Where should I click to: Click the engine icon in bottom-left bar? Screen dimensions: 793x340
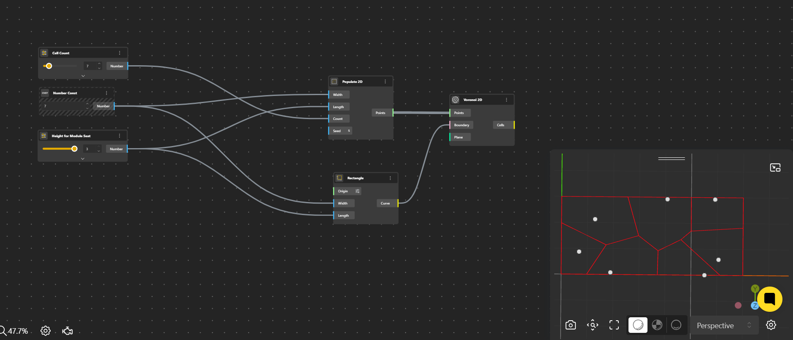[x=67, y=331]
